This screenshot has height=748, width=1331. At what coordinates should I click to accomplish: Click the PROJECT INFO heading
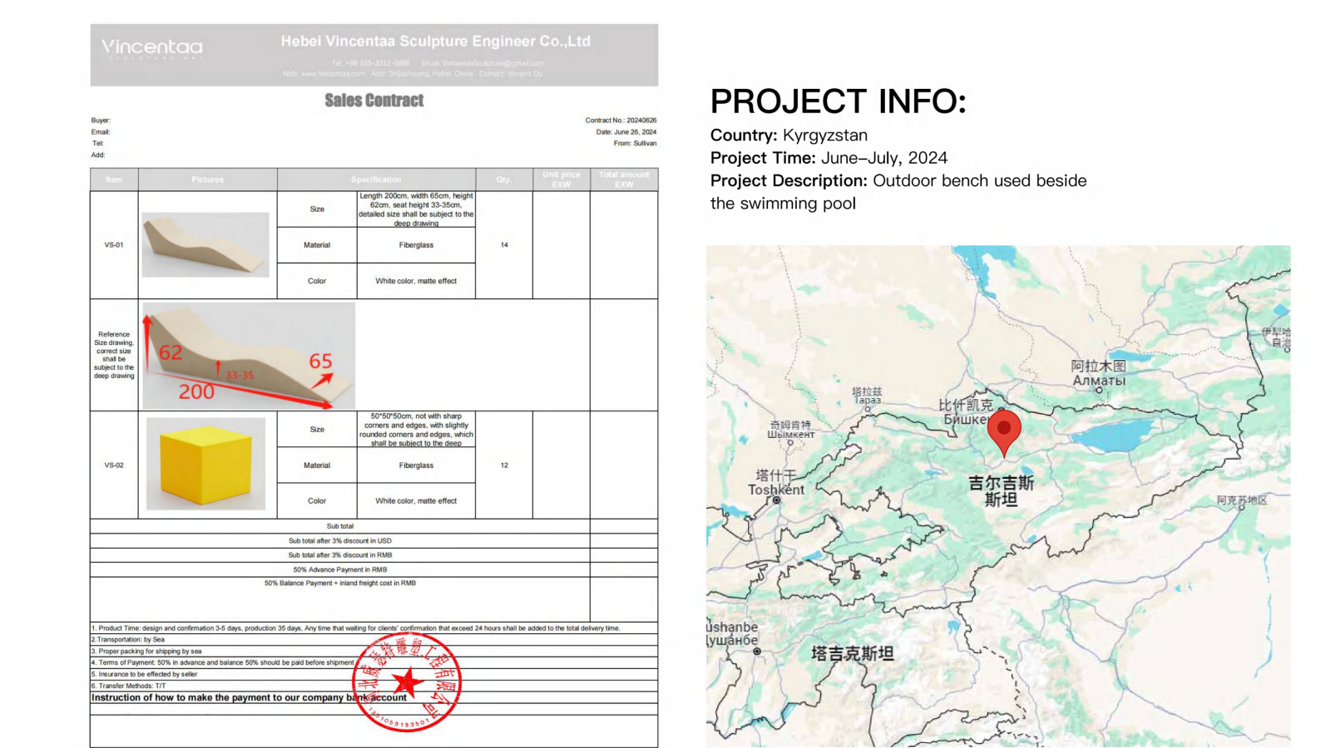838,101
